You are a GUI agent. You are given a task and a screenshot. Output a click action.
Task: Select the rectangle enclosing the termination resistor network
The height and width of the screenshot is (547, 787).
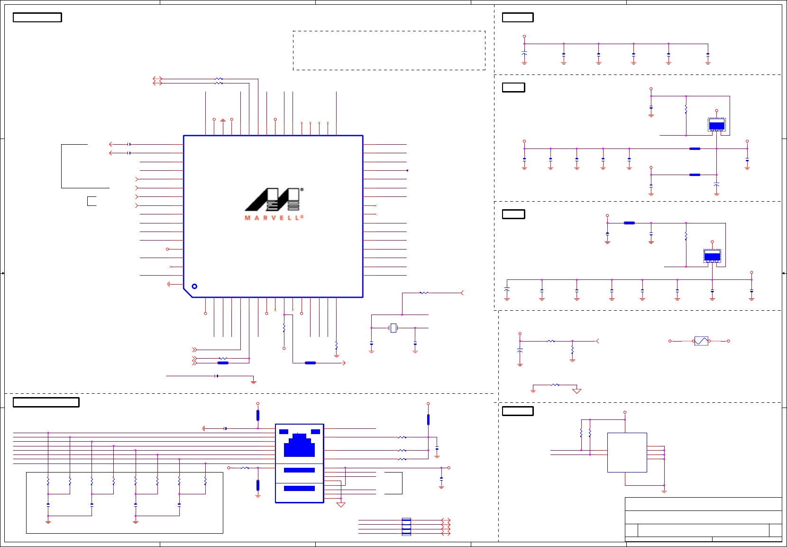125,503
